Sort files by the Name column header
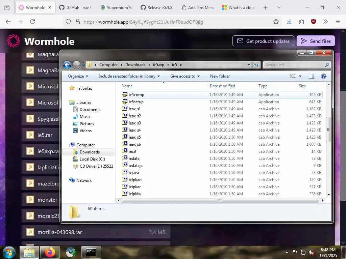The height and width of the screenshot is (259, 346). pos(127,86)
